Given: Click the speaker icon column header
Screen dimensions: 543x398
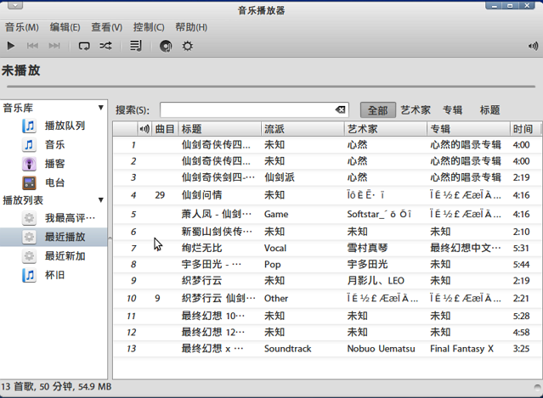Looking at the screenshot, I should point(144,129).
